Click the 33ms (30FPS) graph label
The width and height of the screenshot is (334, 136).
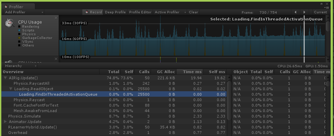click(74, 23)
